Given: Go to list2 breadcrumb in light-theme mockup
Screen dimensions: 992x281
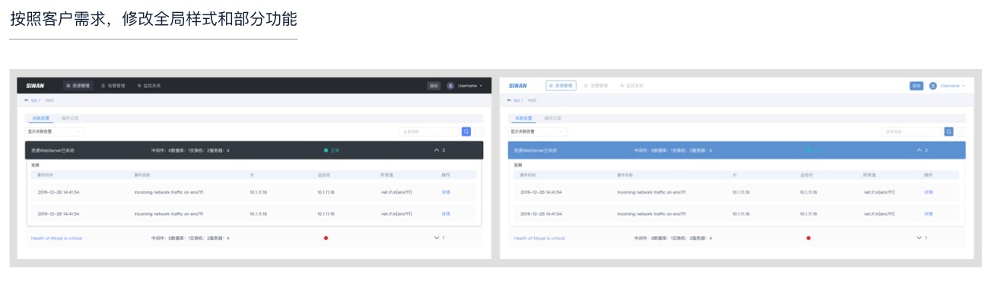Looking at the screenshot, I should pos(532,100).
